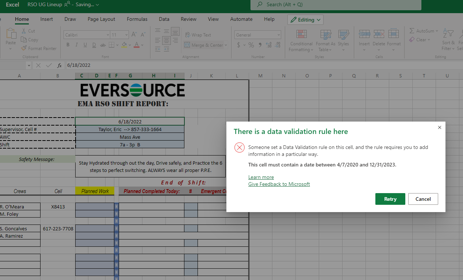Open the Review tab
The image size is (463, 280).
188,19
